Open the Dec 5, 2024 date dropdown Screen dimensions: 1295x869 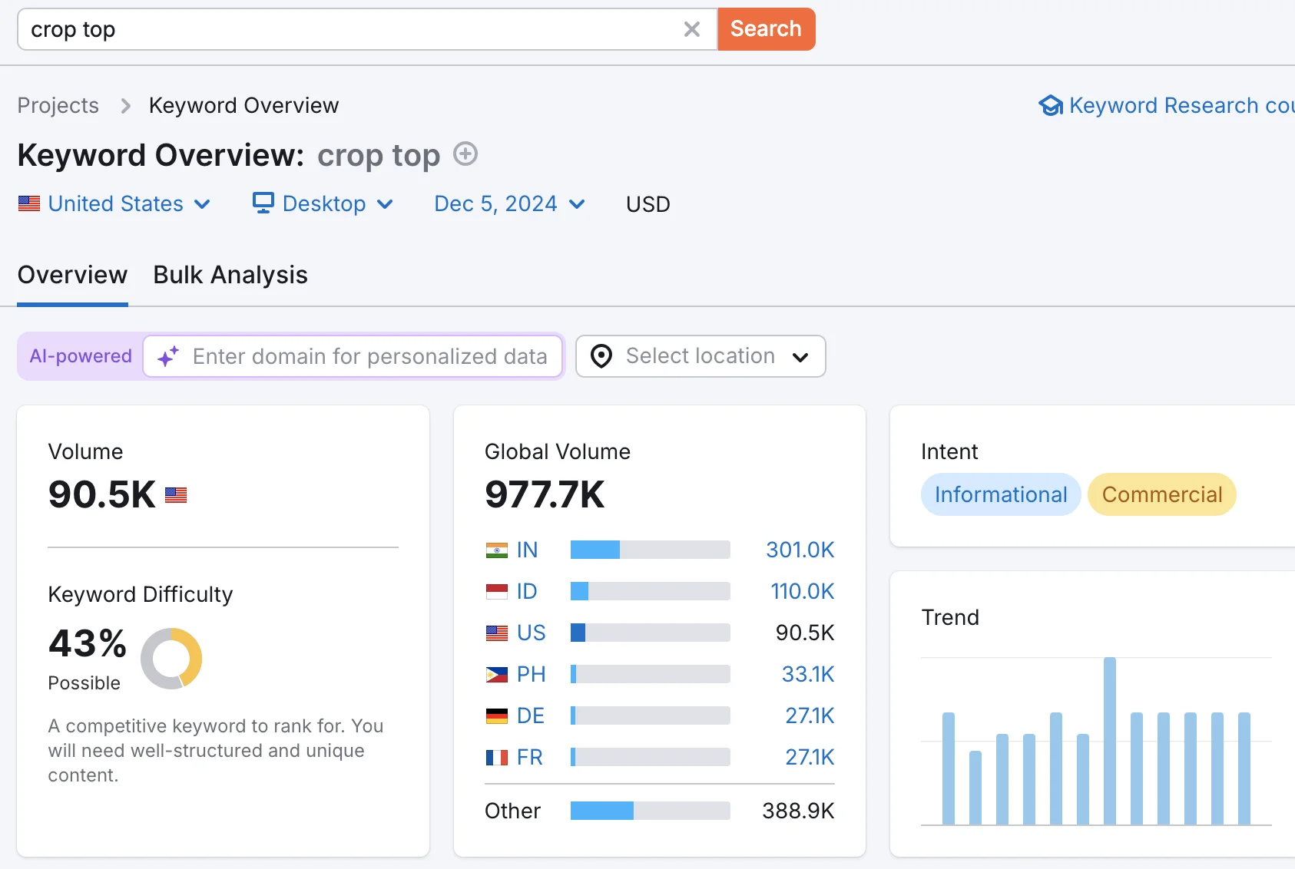510,203
